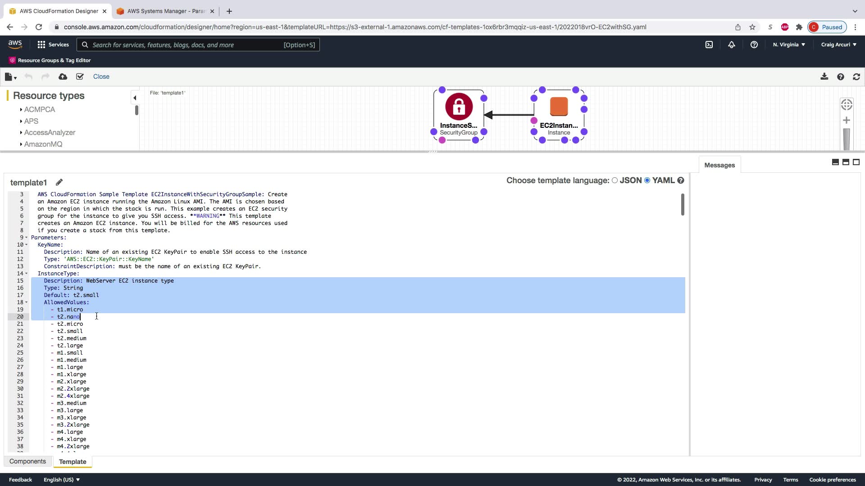Click the zoom in plus icon
Viewport: 865px width, 486px height.
[x=847, y=121]
